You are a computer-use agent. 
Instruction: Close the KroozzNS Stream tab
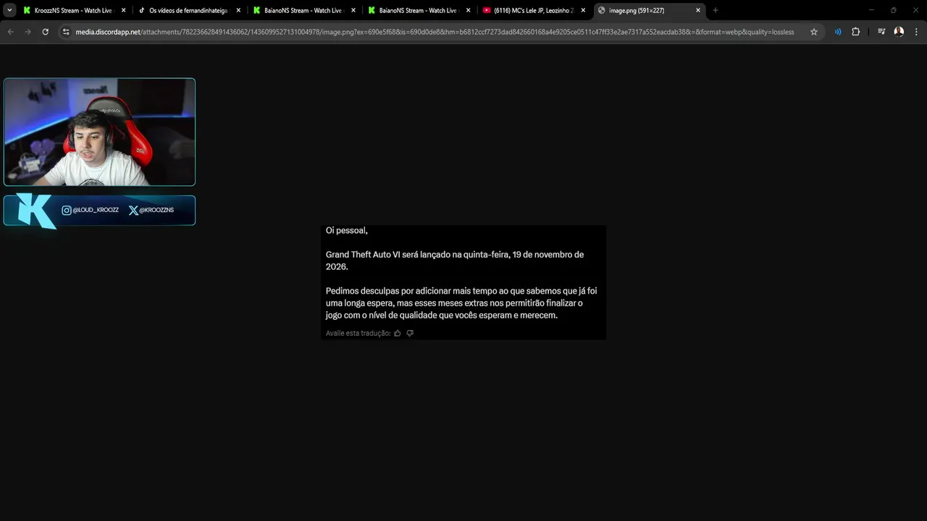[124, 11]
